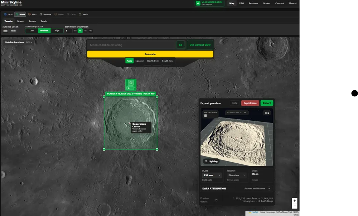Click the elevation multiplier value field
The image size is (358, 216).
point(68,30)
